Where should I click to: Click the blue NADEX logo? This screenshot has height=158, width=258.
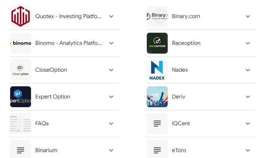pyautogui.click(x=157, y=70)
